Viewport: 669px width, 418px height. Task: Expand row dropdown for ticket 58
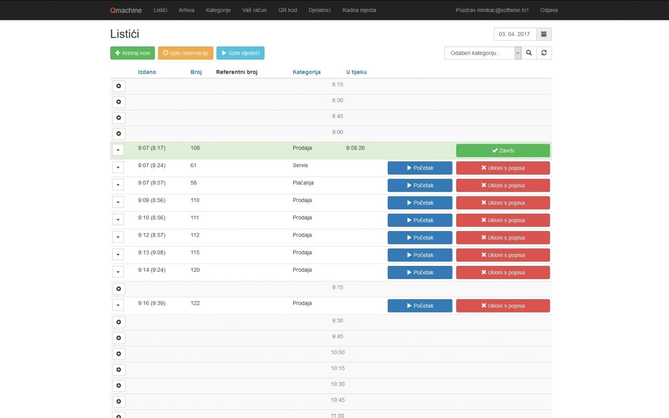coord(118,185)
